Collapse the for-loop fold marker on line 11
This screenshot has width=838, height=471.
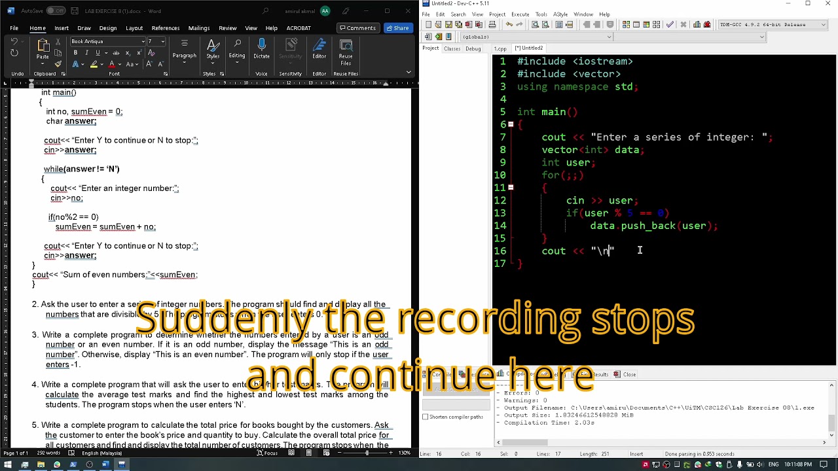click(x=511, y=188)
